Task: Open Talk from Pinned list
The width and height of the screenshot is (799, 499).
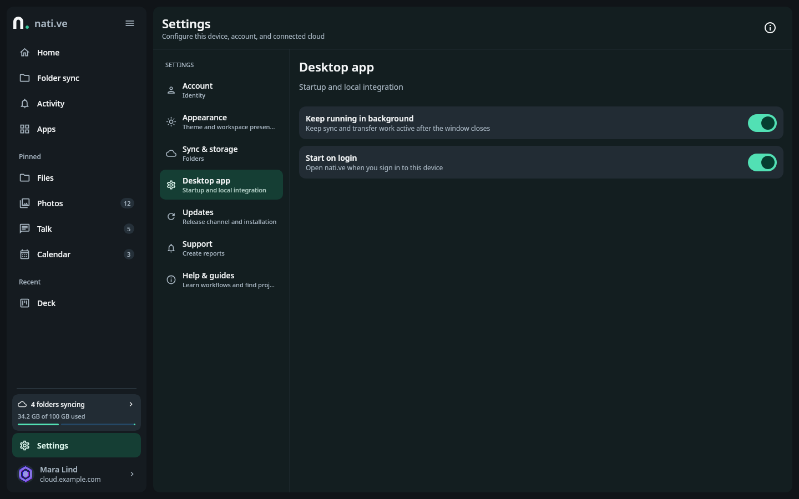Action: 77,229
